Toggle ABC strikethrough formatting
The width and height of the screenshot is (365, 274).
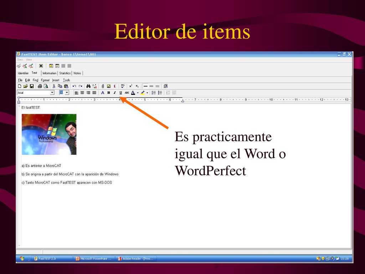[x=127, y=93]
